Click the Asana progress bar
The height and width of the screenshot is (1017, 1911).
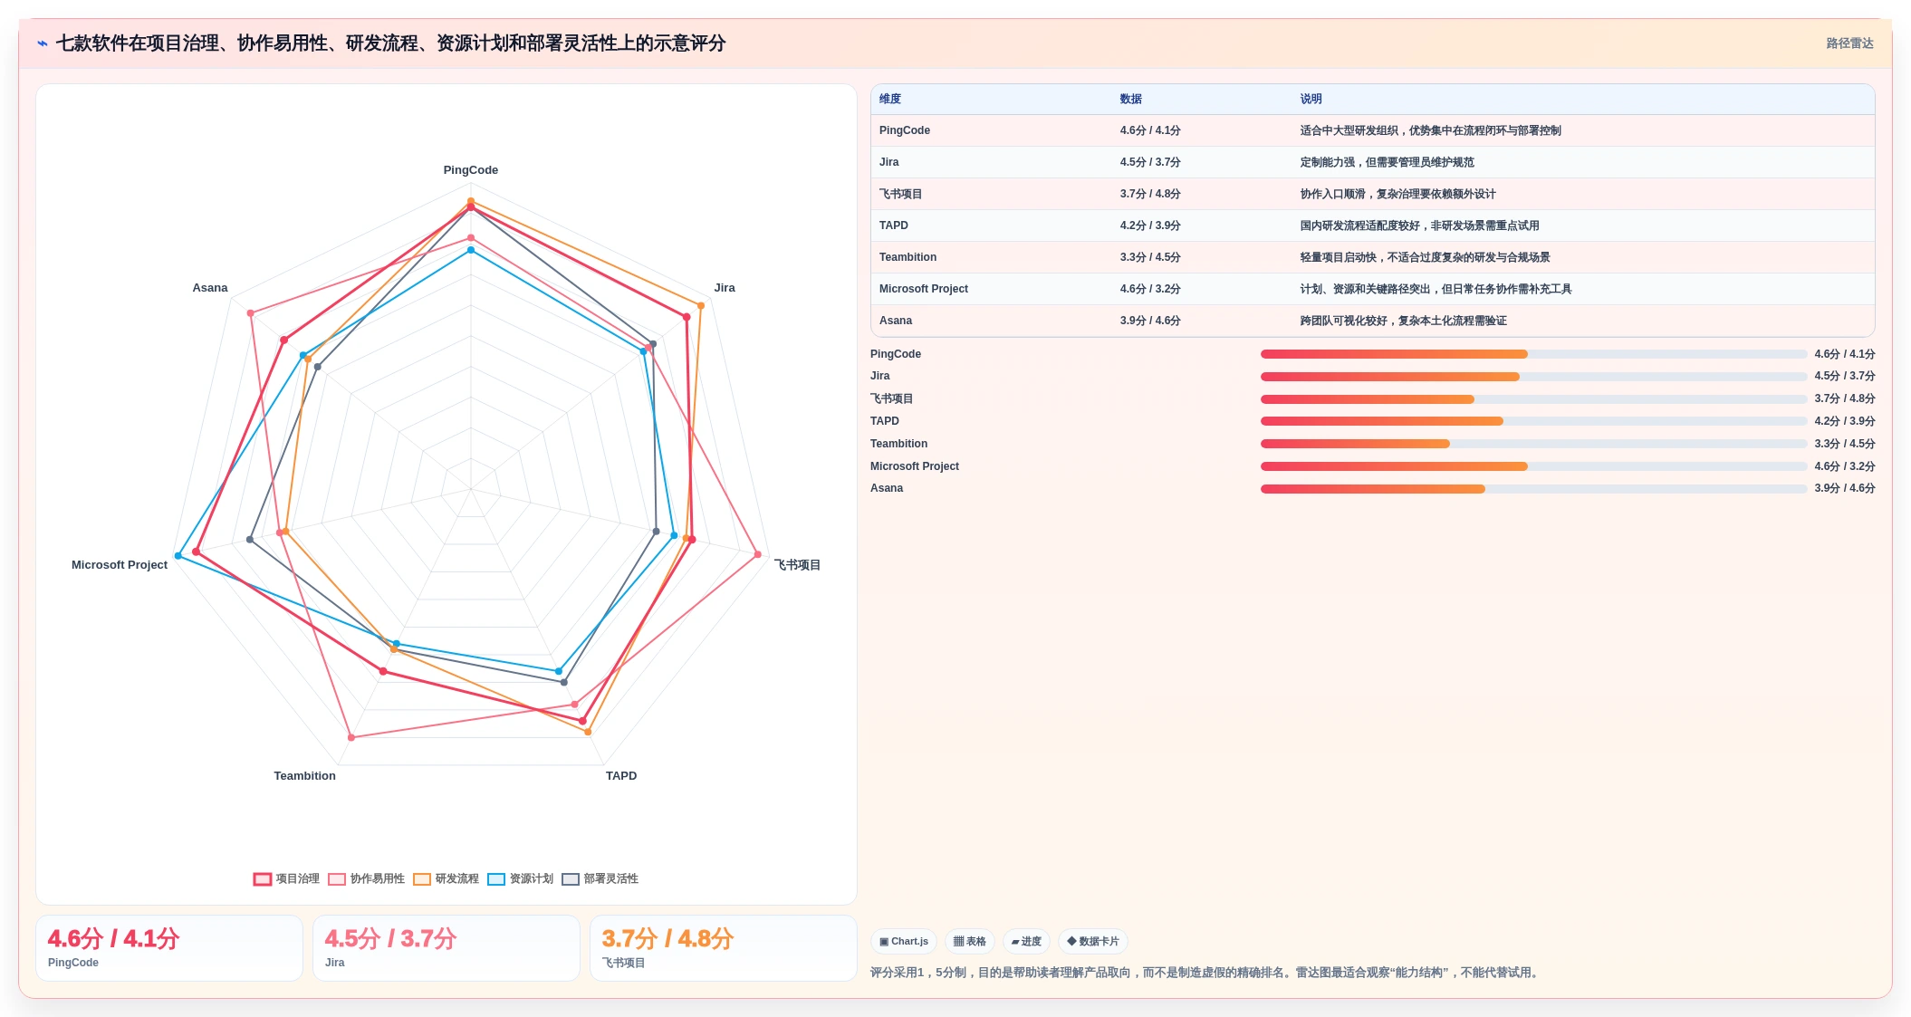click(1533, 489)
